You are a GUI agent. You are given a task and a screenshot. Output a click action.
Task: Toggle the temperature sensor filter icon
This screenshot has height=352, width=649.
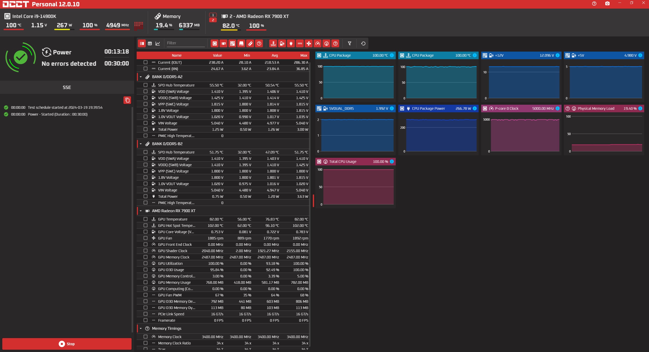coord(273,43)
